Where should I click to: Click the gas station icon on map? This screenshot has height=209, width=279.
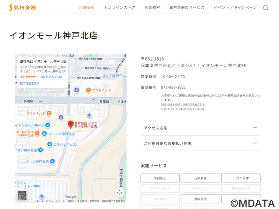click(x=77, y=90)
